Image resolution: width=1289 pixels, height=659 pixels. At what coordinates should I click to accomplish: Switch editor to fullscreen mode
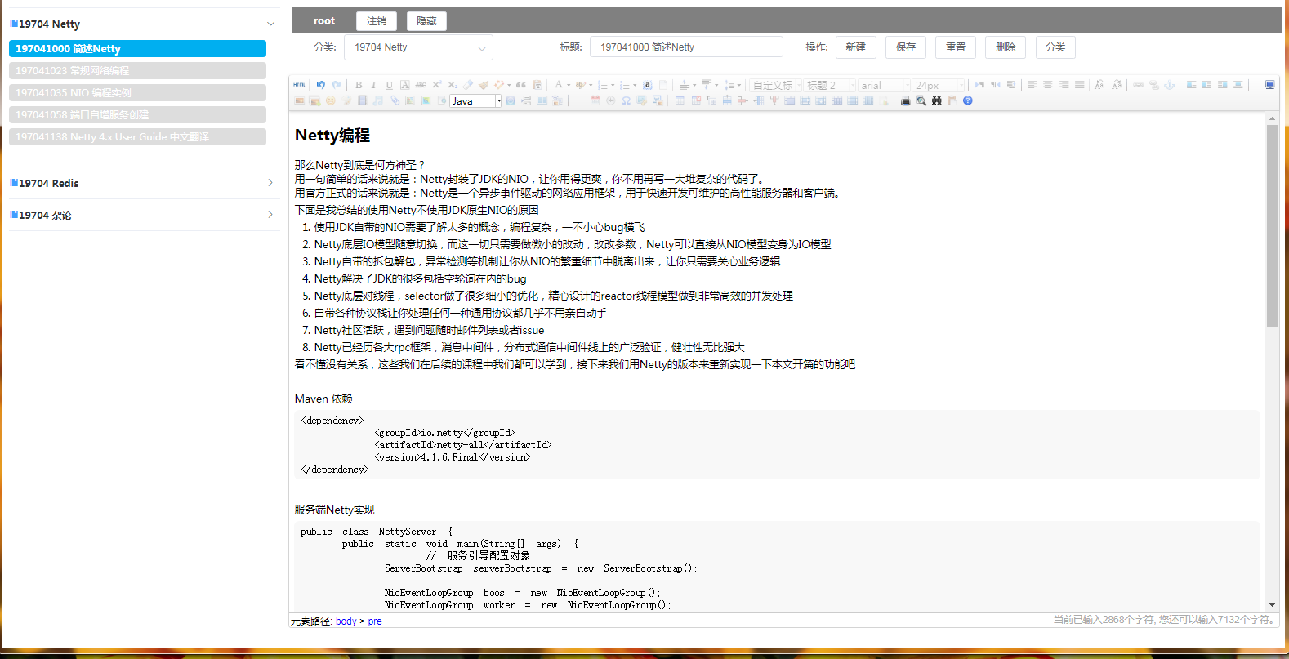coord(1269,85)
